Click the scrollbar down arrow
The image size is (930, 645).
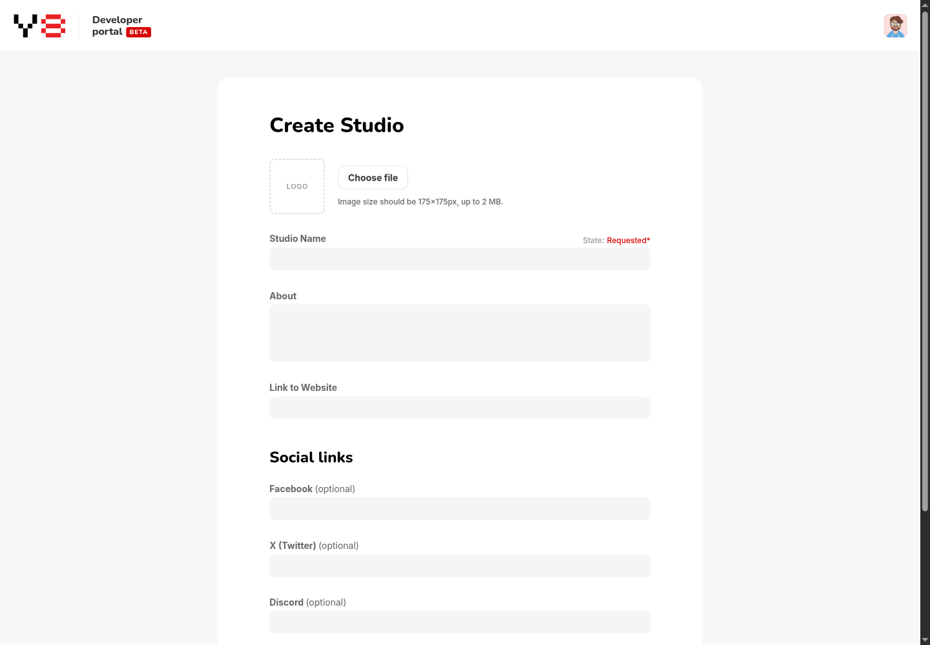coord(925,640)
